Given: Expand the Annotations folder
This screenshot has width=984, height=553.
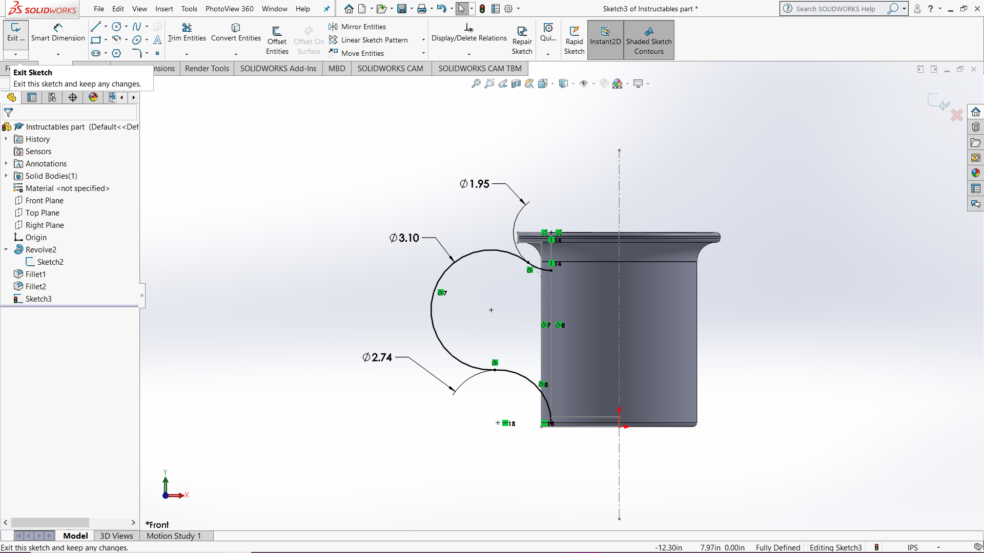Looking at the screenshot, I should [x=6, y=163].
